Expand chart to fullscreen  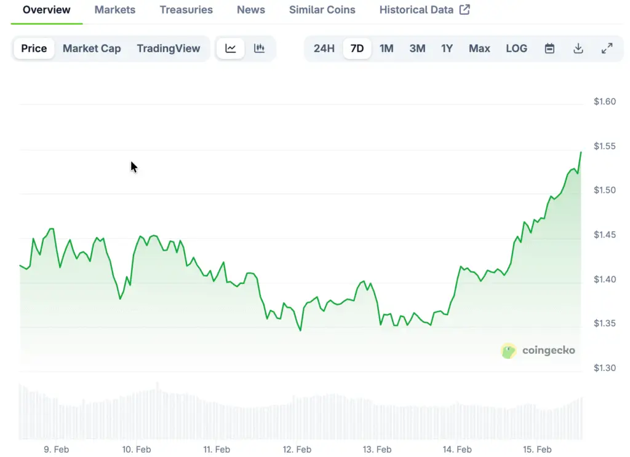point(607,49)
